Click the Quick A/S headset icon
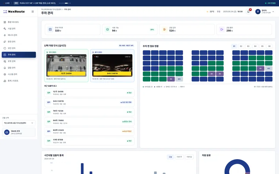Viewport: 279px width, 174px height. pyautogui.click(x=7, y=132)
